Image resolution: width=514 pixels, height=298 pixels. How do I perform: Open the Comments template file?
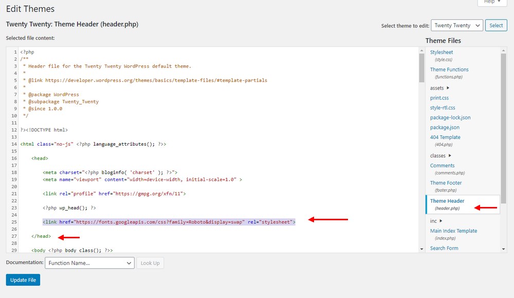442,166
